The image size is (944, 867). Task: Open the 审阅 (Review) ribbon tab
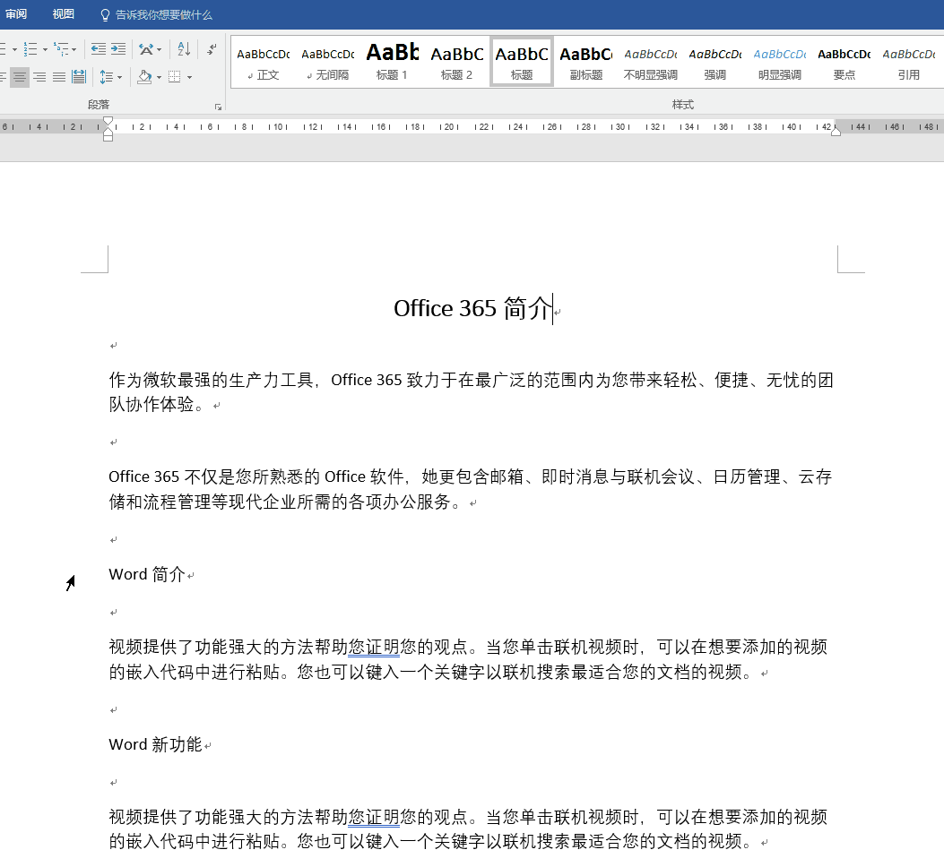click(15, 14)
